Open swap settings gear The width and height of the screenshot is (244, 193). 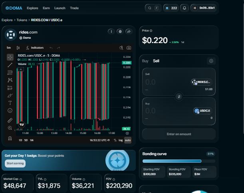pos(211,61)
